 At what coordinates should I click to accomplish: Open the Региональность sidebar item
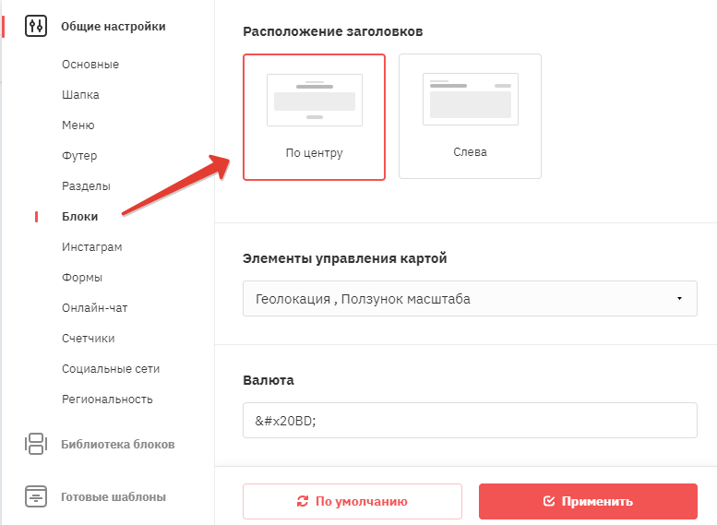click(x=107, y=400)
